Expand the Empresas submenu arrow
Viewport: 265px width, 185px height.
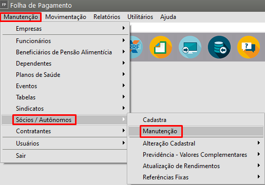point(124,28)
